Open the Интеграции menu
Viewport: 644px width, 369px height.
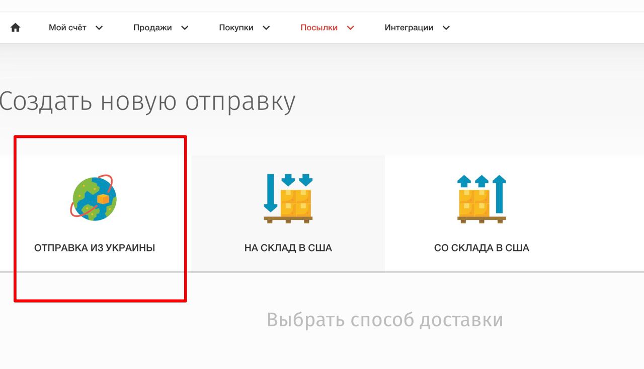tap(409, 28)
